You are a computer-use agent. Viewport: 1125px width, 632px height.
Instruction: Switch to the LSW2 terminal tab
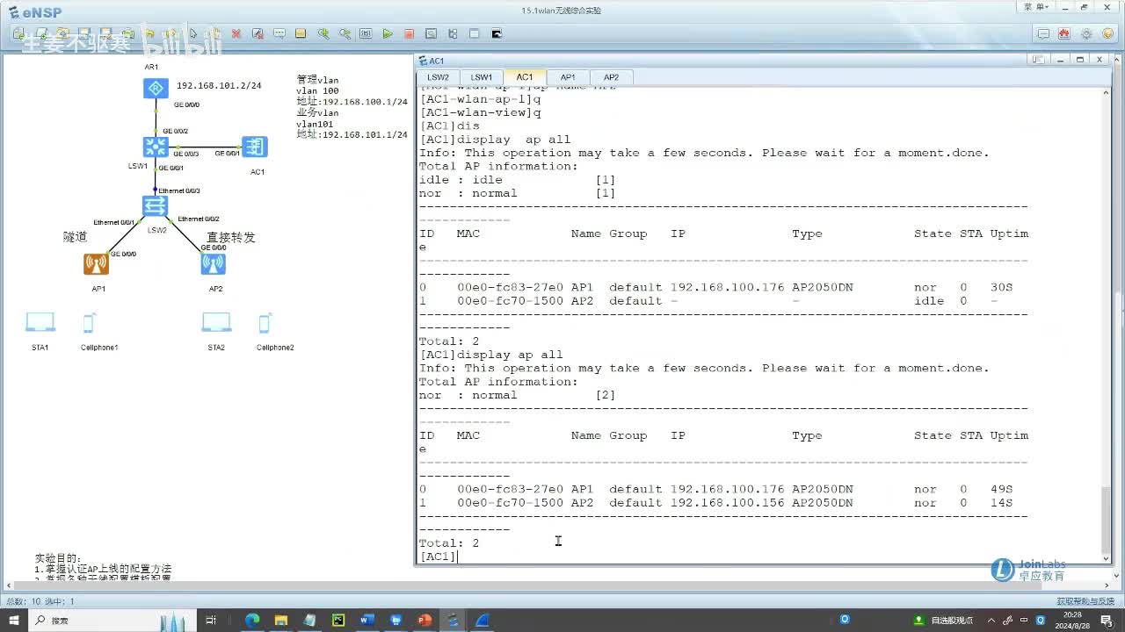[438, 77]
